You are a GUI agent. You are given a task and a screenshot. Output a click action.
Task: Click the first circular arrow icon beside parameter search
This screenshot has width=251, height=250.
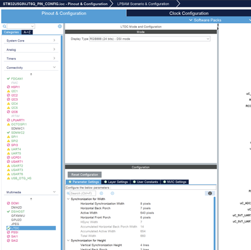click(x=102, y=194)
